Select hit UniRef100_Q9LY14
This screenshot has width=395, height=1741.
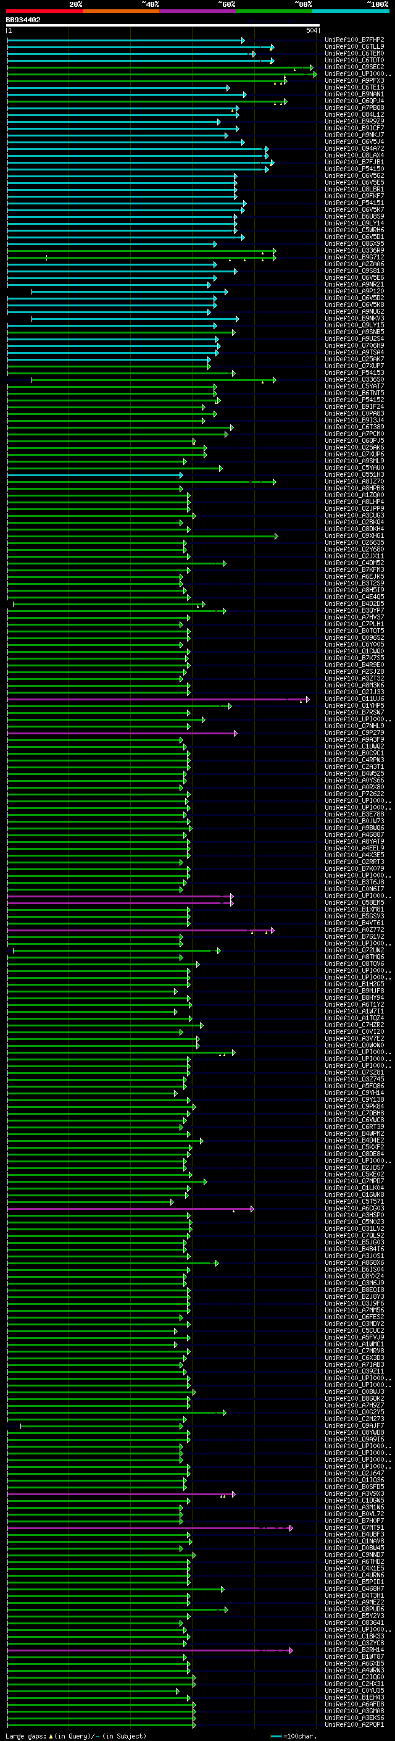click(354, 224)
